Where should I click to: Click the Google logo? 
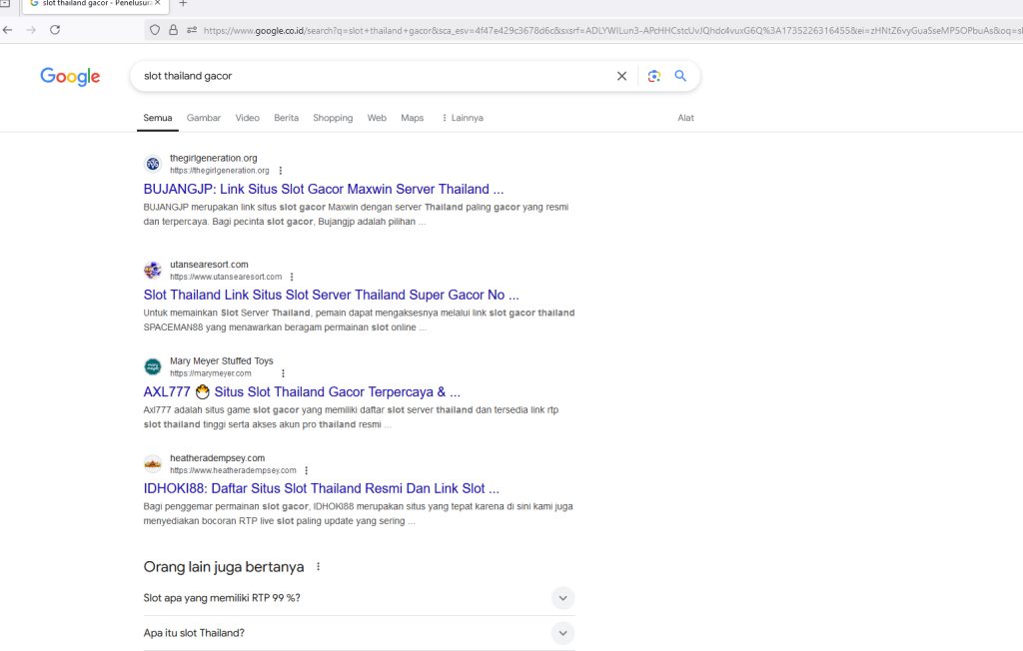pyautogui.click(x=70, y=76)
